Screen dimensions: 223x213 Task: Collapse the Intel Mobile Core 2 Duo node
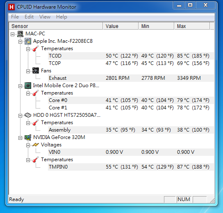click(20, 86)
